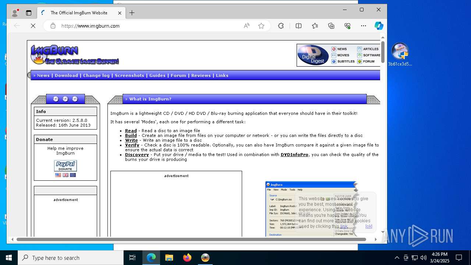This screenshot has height=265, width=471.
Task: Open Extensions puzzle icon
Action: click(x=281, y=26)
